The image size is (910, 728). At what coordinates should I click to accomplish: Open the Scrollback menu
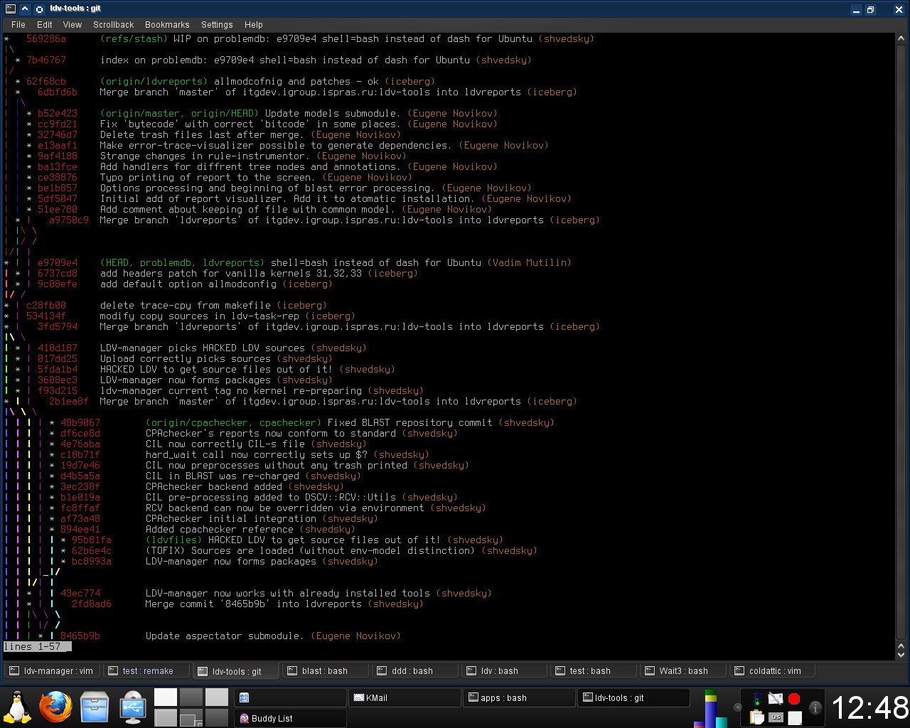tap(113, 24)
